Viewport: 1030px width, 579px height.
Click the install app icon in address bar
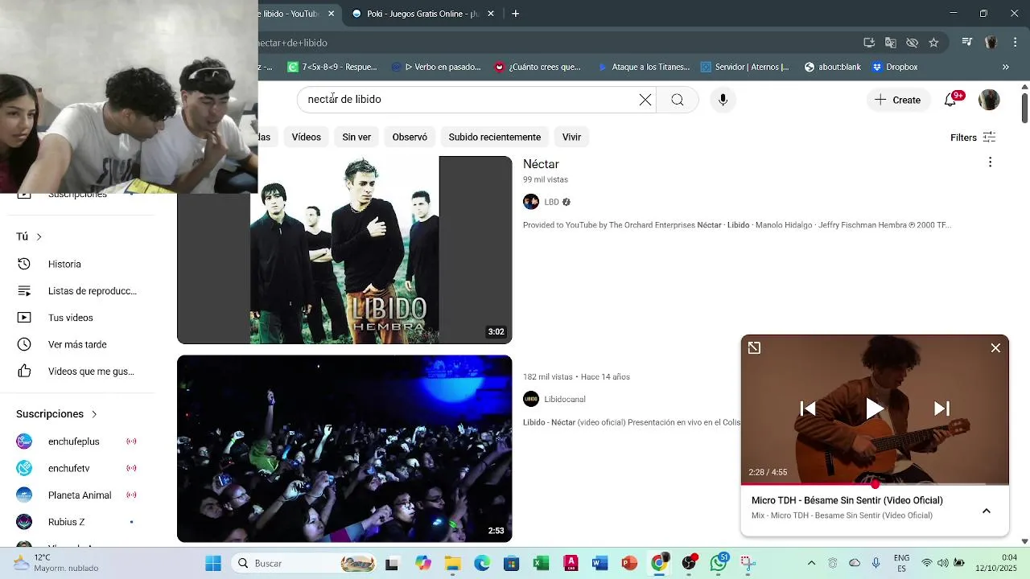pos(869,43)
